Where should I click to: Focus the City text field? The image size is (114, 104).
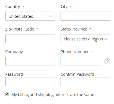pyautogui.click(x=85, y=16)
